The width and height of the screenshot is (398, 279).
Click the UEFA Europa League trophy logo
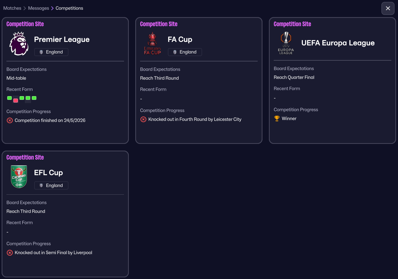[x=286, y=43]
